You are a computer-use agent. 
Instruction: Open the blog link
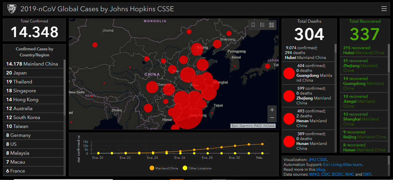click(x=320, y=169)
